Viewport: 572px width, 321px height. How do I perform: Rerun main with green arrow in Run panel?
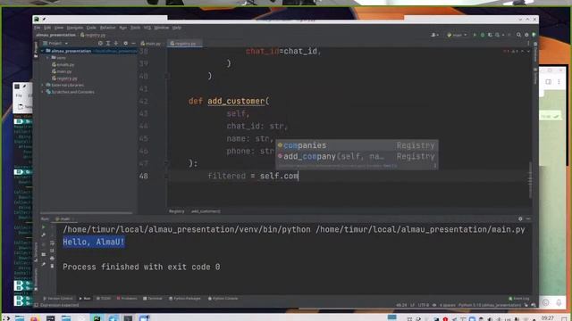[44, 227]
